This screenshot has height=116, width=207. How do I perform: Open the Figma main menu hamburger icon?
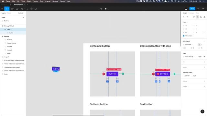coord(2,9)
